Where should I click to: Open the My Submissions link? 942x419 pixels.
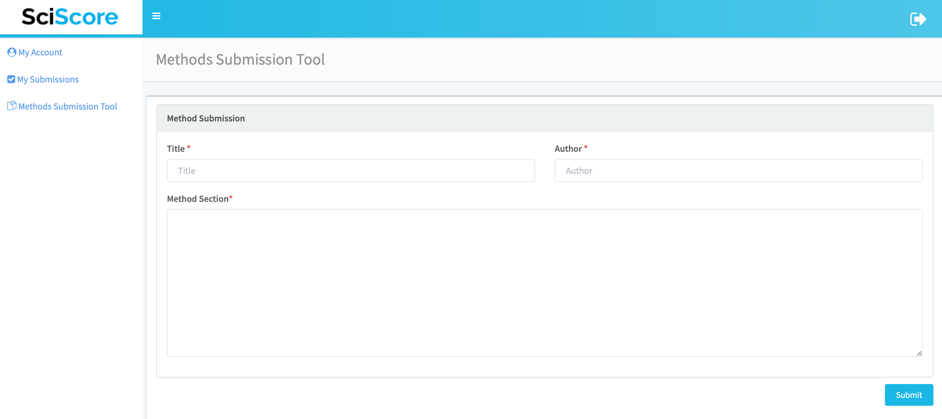click(x=48, y=80)
